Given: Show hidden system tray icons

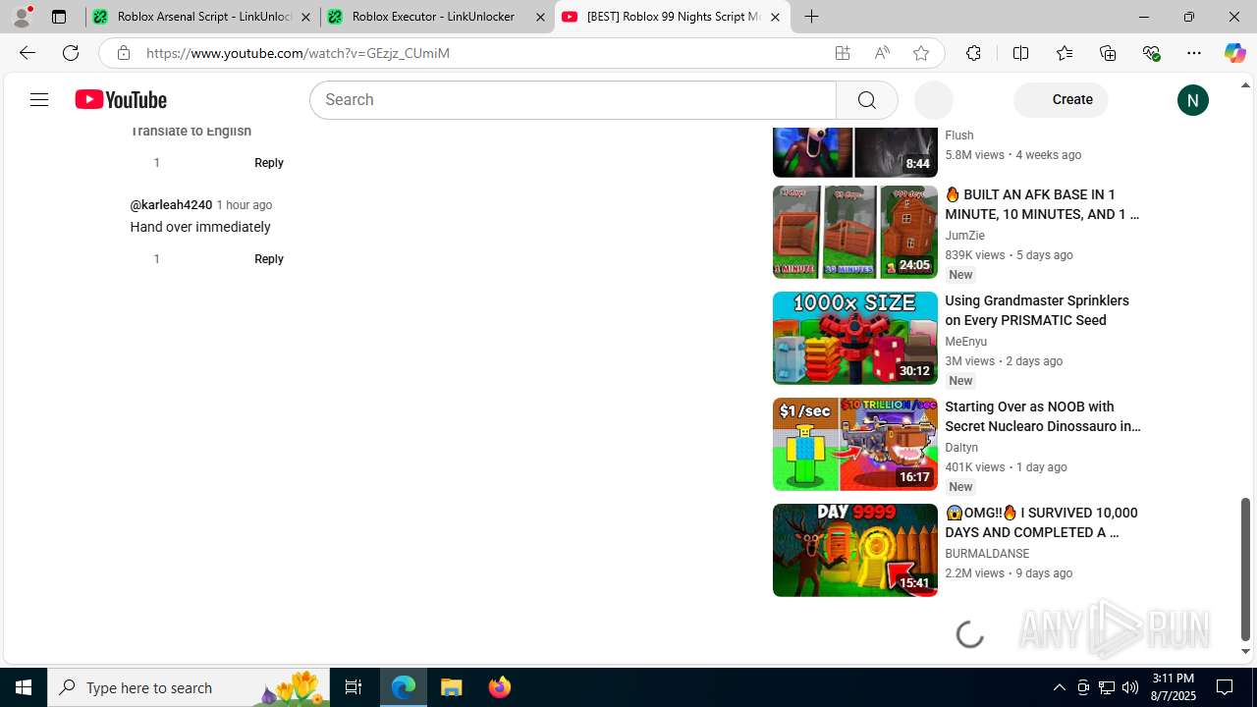Looking at the screenshot, I should click(1059, 687).
